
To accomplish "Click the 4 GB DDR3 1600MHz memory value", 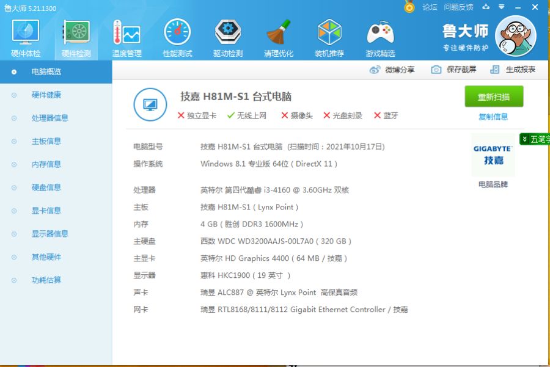I will pyautogui.click(x=252, y=224).
